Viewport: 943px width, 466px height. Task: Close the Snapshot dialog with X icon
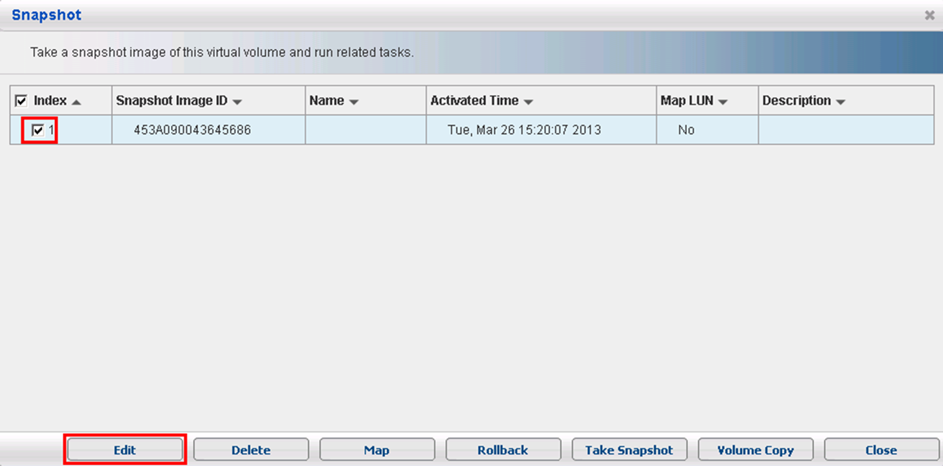click(x=929, y=15)
